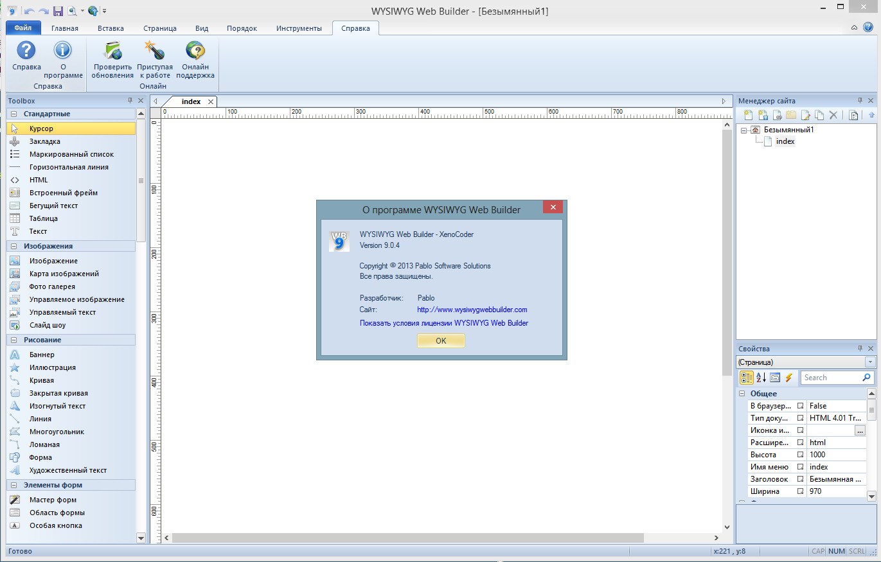Viewport: 881px width, 562px height.
Task: Undo the last action in quick access toolbar
Action: tap(29, 11)
